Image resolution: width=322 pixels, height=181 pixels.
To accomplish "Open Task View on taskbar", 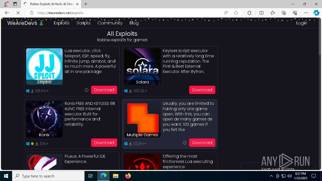I will (91, 176).
